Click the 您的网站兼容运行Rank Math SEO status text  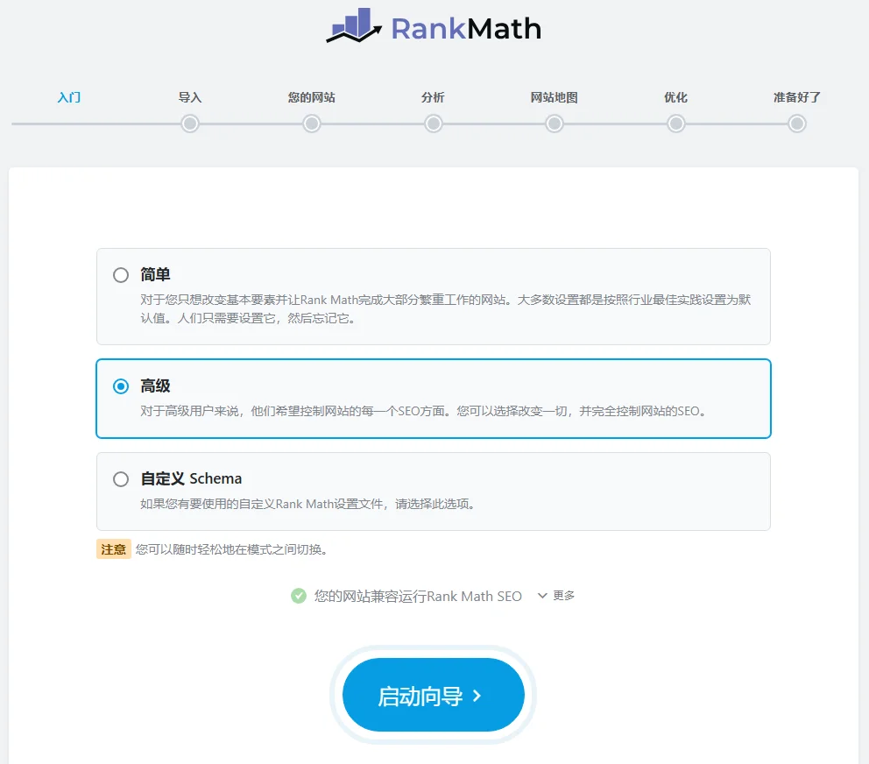(x=416, y=596)
